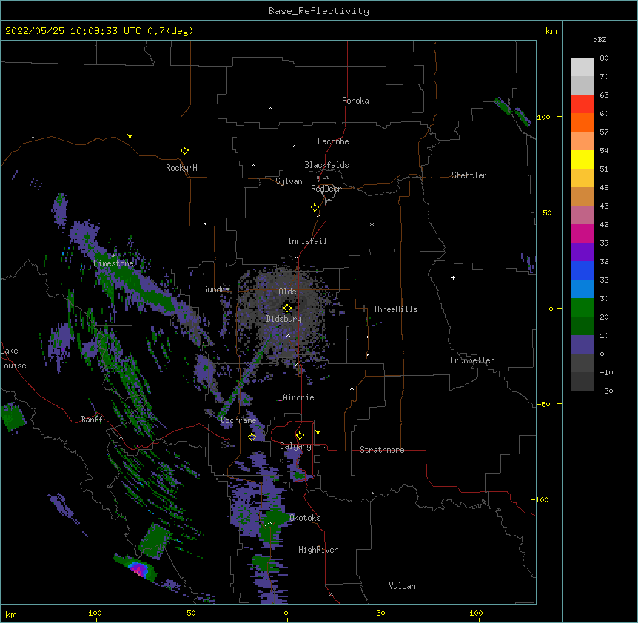Image resolution: width=638 pixels, height=623 pixels.
Task: Click the yellow diamond marker beside RockyMH
Action: point(184,151)
